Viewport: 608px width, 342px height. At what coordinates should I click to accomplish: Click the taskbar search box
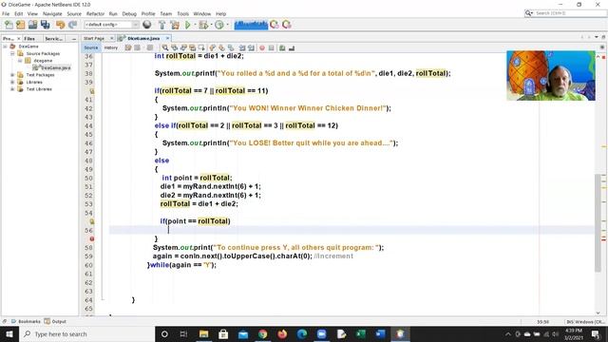86,333
